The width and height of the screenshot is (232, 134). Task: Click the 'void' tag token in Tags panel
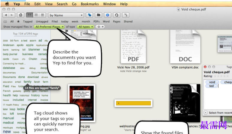(212, 82)
